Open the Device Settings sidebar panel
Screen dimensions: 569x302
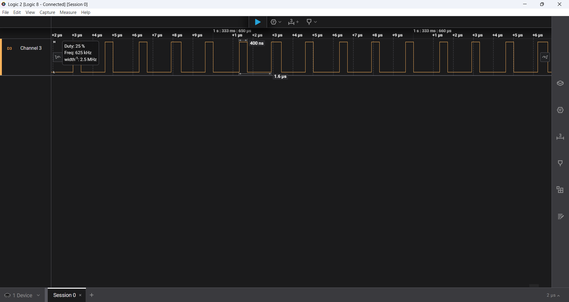pos(560,83)
